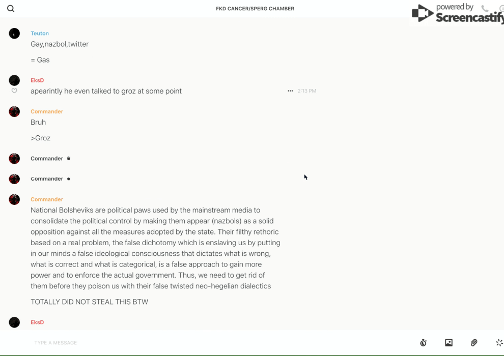Click the orange Commander name above 'Bruh'

(47, 112)
